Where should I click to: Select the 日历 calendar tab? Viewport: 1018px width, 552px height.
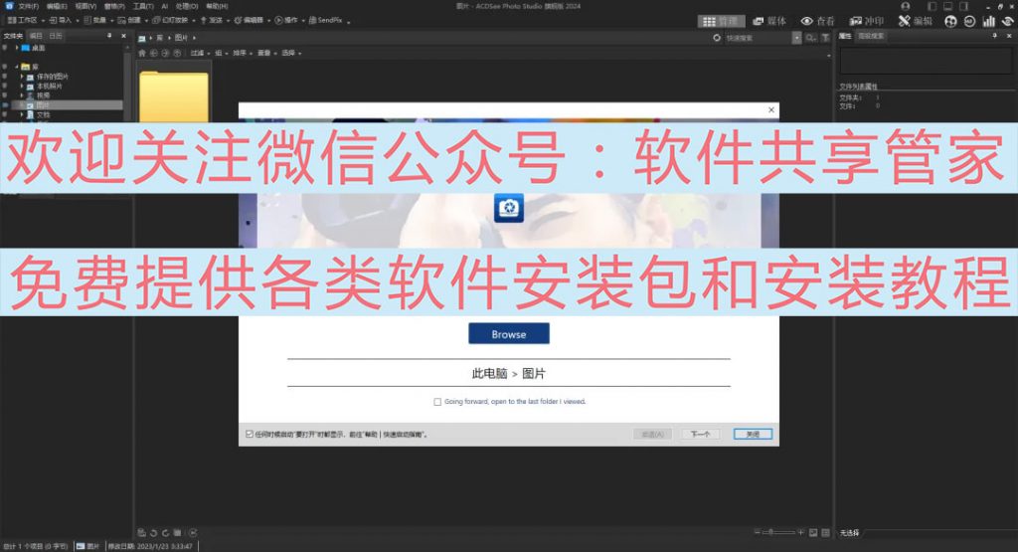56,36
